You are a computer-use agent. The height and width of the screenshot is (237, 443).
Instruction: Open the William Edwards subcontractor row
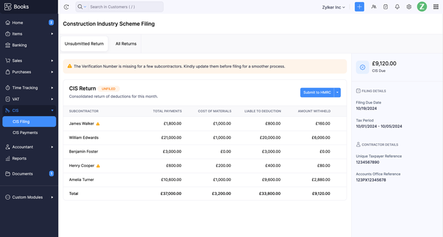(x=205, y=138)
